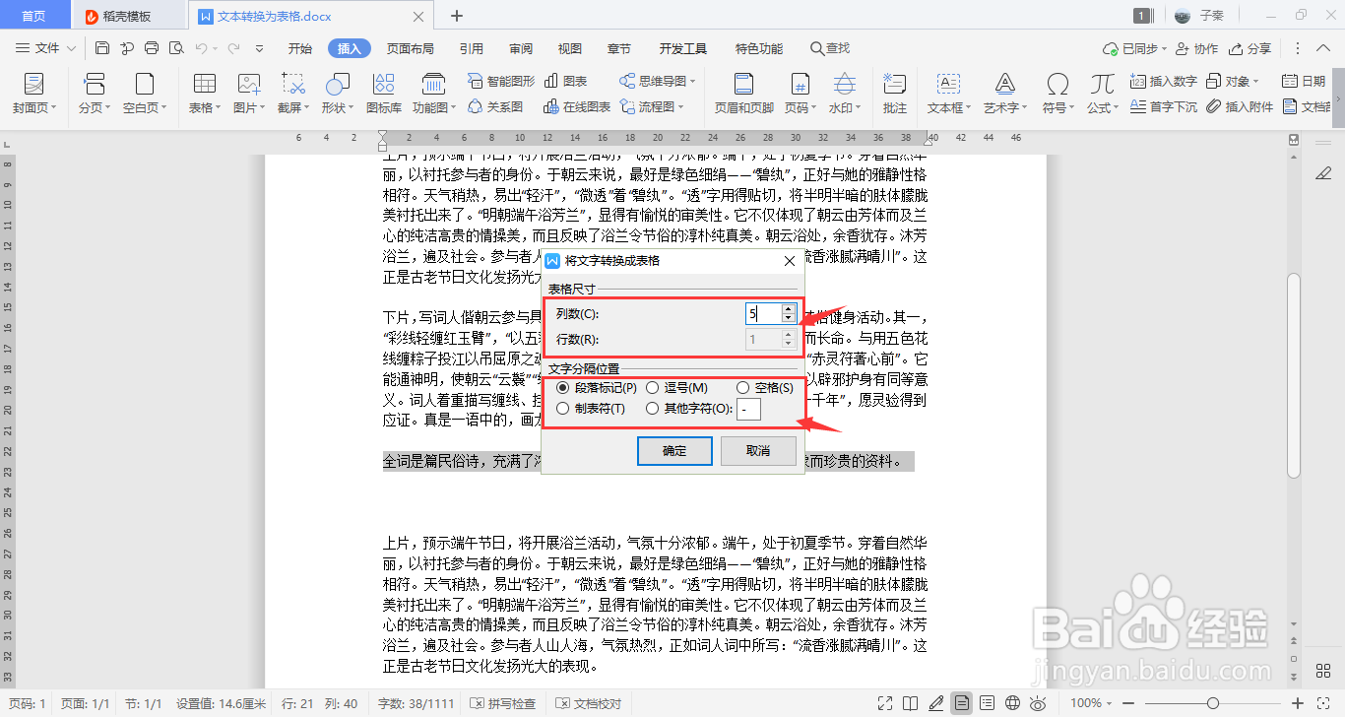Open the function chart (功能图) tool
Viewport: 1345px width, 717px height.
coord(433,94)
